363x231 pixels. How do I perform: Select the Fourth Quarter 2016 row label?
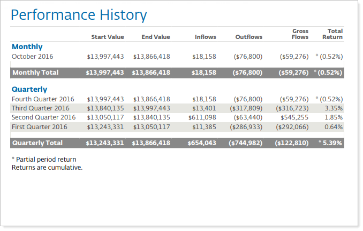tap(43, 99)
